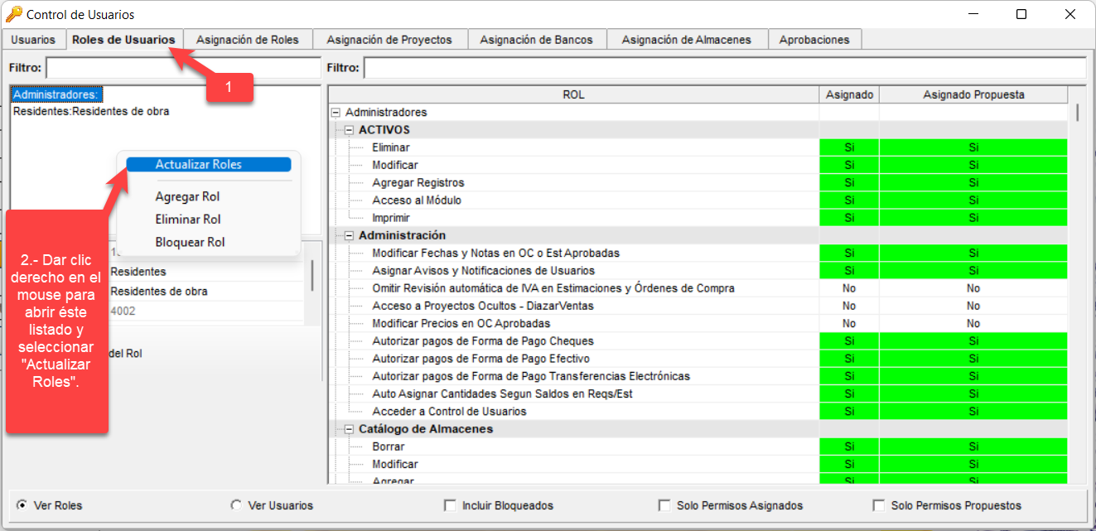Switch to the Aprobaciones tab

815,39
